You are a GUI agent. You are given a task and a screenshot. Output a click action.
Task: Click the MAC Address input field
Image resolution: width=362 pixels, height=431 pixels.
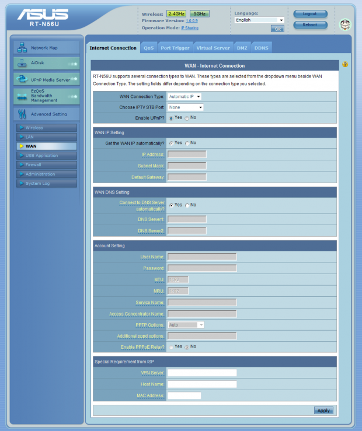(x=185, y=395)
